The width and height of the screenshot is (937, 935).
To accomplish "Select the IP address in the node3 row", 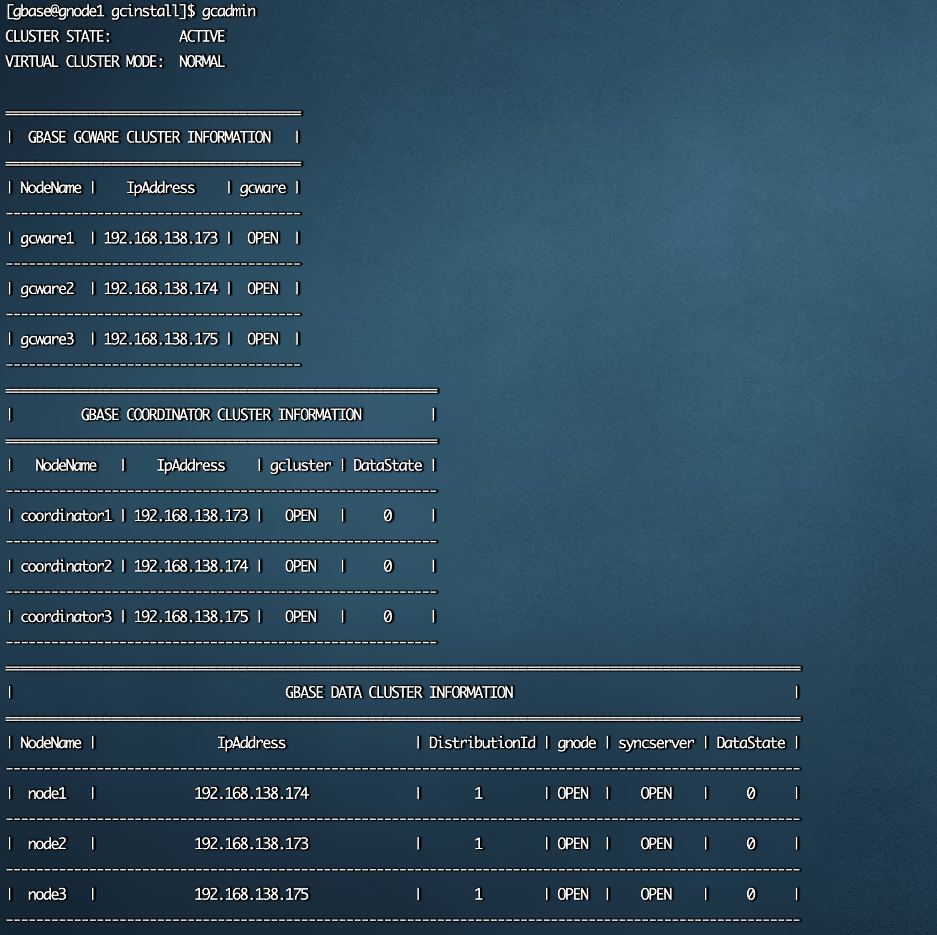I will coord(252,895).
